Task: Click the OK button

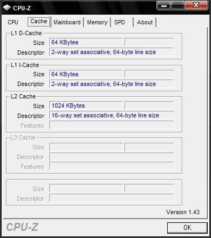Action: coord(187,228)
